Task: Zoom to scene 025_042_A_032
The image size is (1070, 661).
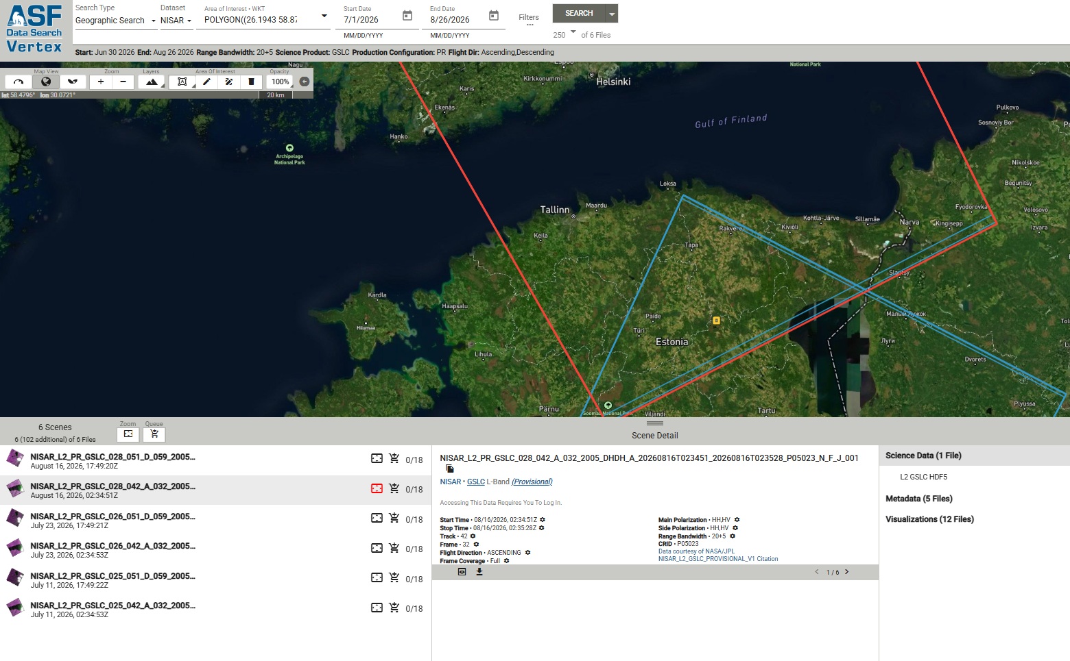Action: pyautogui.click(x=377, y=608)
